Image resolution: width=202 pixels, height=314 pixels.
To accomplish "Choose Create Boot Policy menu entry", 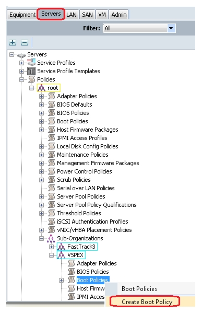I will point(147,301).
